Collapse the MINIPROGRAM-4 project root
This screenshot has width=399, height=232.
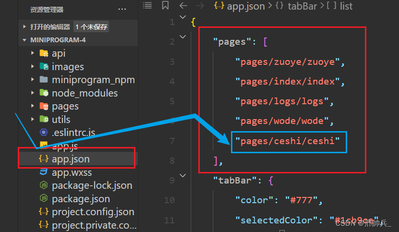(x=24, y=40)
